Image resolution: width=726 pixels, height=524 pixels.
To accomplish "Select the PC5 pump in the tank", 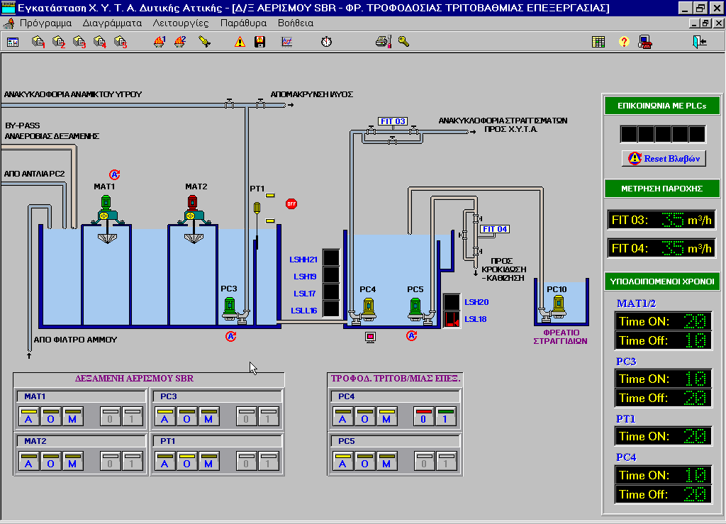I will (415, 308).
